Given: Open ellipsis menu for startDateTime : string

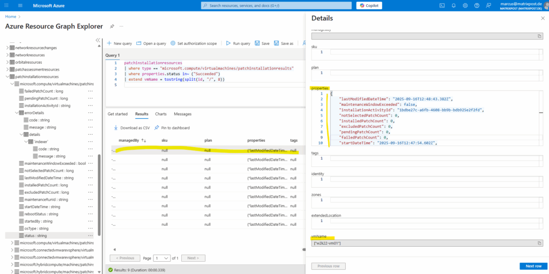Looking at the screenshot, I should pyautogui.click(x=91, y=207).
